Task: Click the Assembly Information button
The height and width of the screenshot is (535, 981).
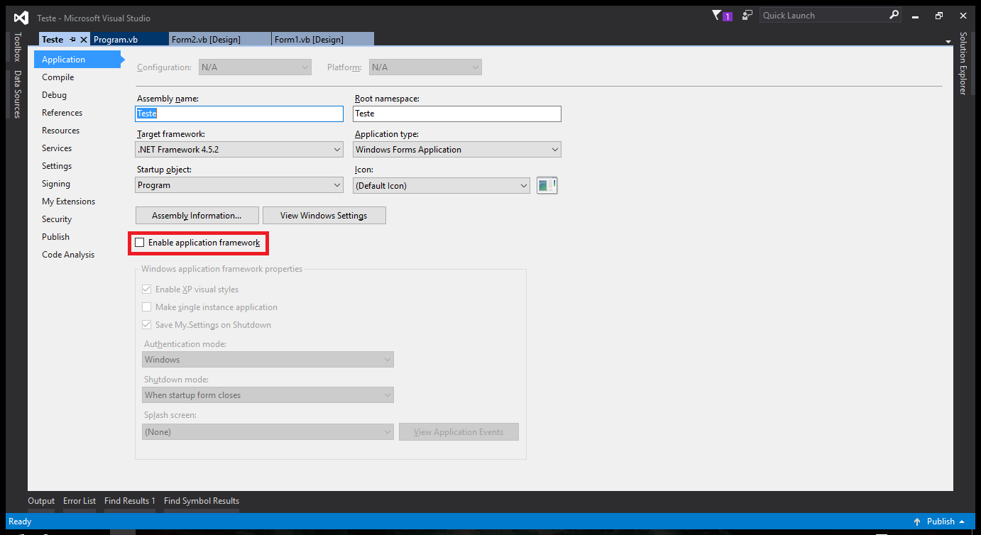Action: [197, 216]
